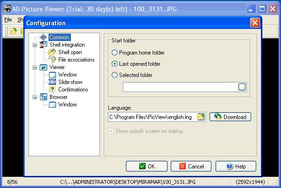Click the Viewer picture icon

(43, 67)
